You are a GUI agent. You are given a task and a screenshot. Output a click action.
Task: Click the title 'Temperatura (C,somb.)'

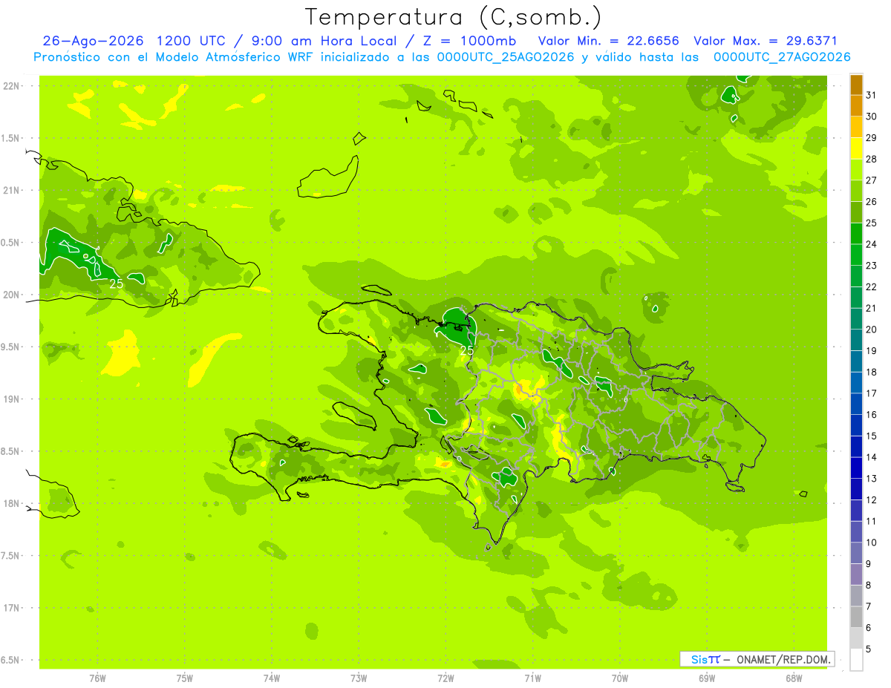pos(453,17)
